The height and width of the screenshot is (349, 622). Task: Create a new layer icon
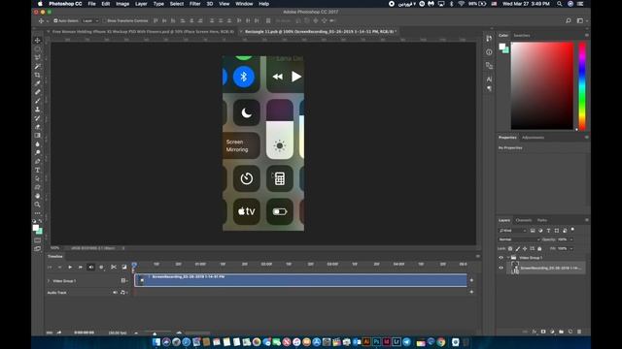(570, 332)
